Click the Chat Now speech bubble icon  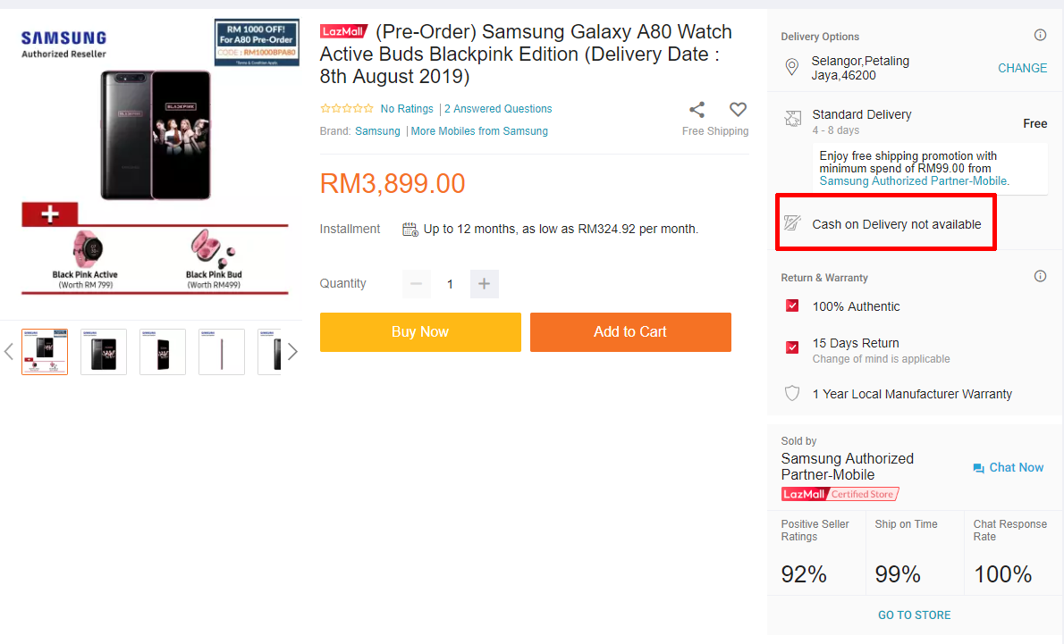[978, 468]
